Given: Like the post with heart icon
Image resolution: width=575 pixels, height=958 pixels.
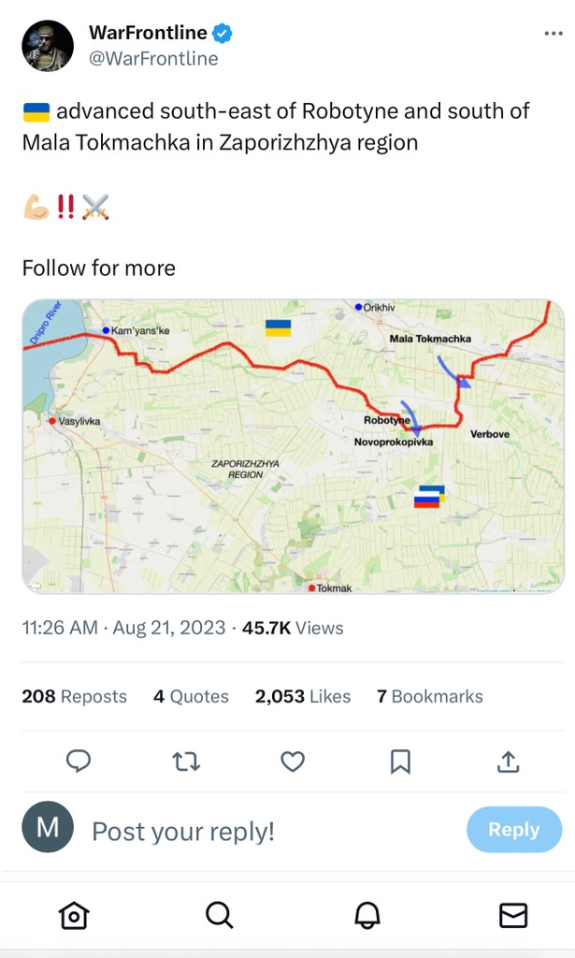Looking at the screenshot, I should [x=293, y=762].
